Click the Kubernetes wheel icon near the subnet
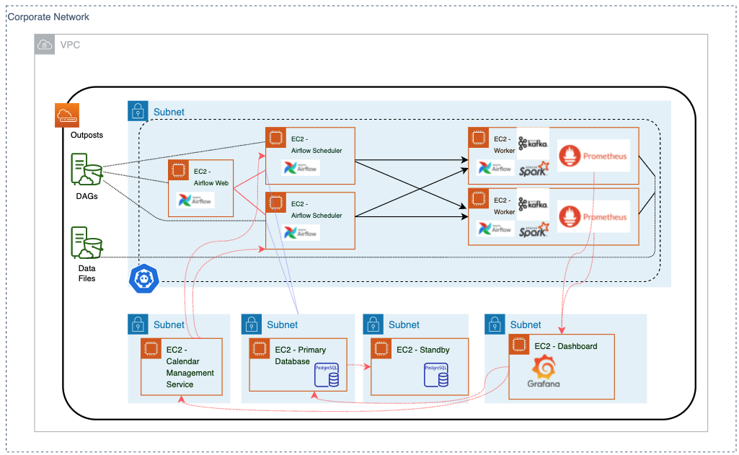 coord(143,278)
